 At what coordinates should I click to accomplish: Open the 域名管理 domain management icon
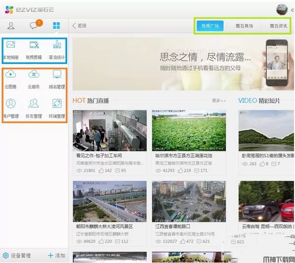coord(57,79)
